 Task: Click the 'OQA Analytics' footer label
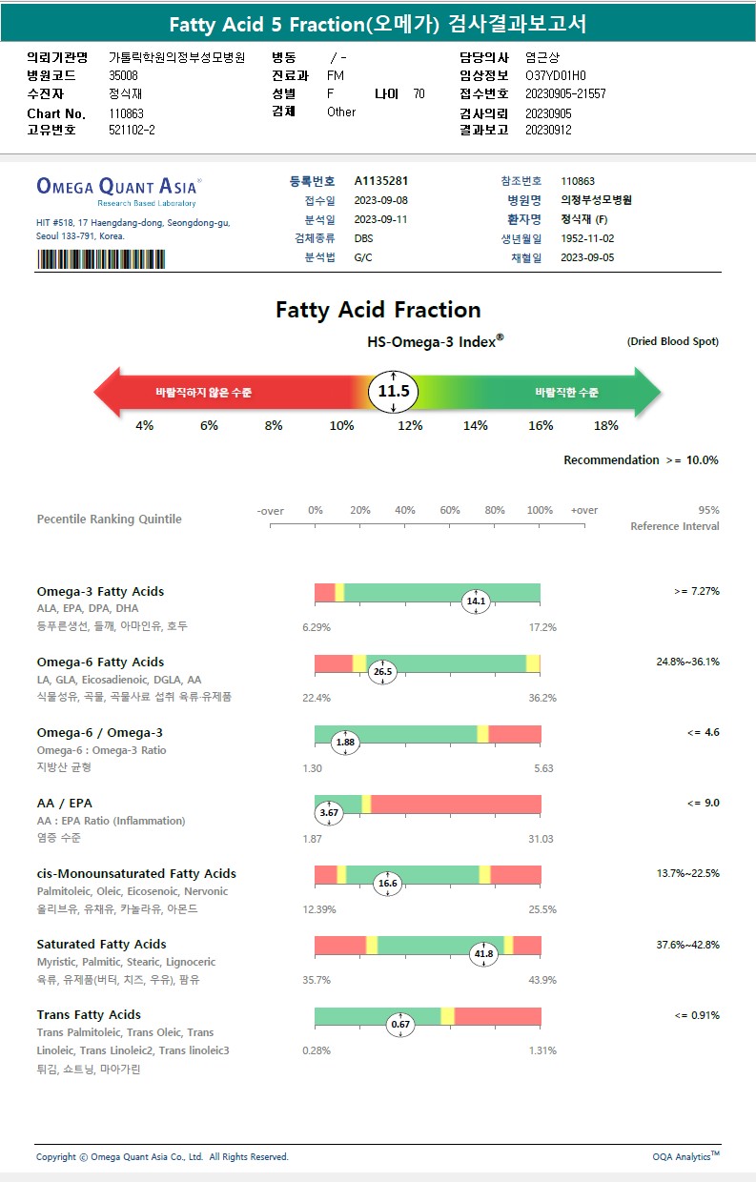(x=685, y=1157)
